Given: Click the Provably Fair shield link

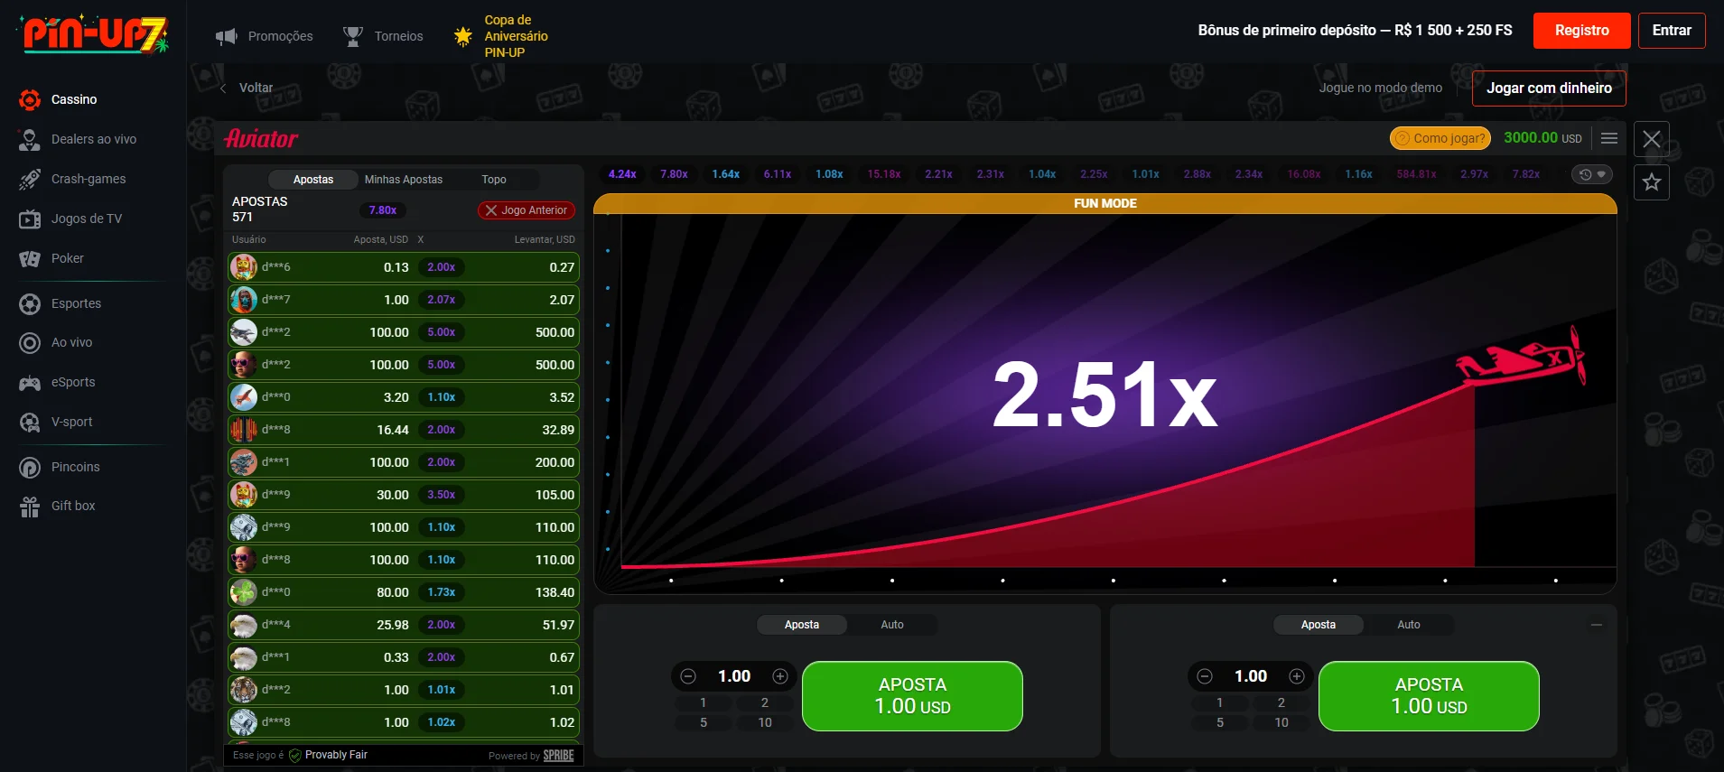Looking at the screenshot, I should click(329, 755).
